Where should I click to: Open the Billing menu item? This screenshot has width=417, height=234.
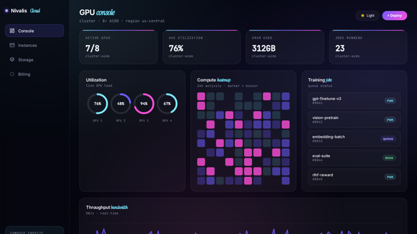tap(35, 74)
